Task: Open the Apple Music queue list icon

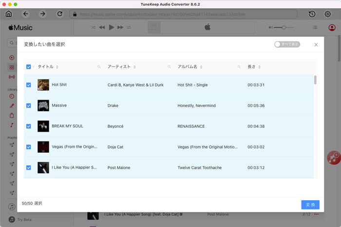Action: coord(315,27)
